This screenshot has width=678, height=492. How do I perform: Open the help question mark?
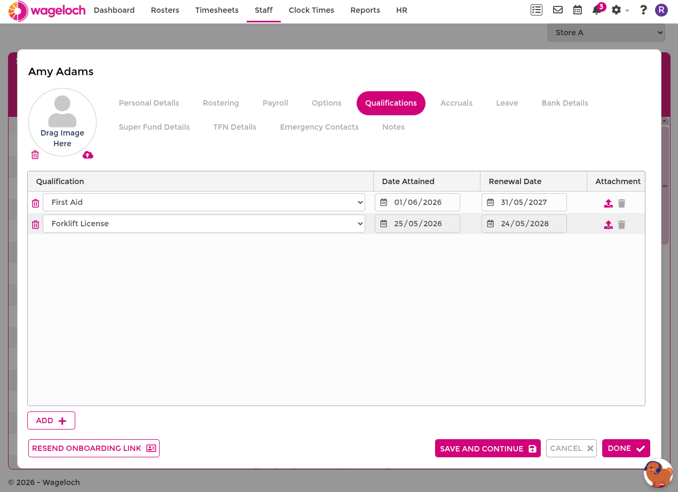643,10
